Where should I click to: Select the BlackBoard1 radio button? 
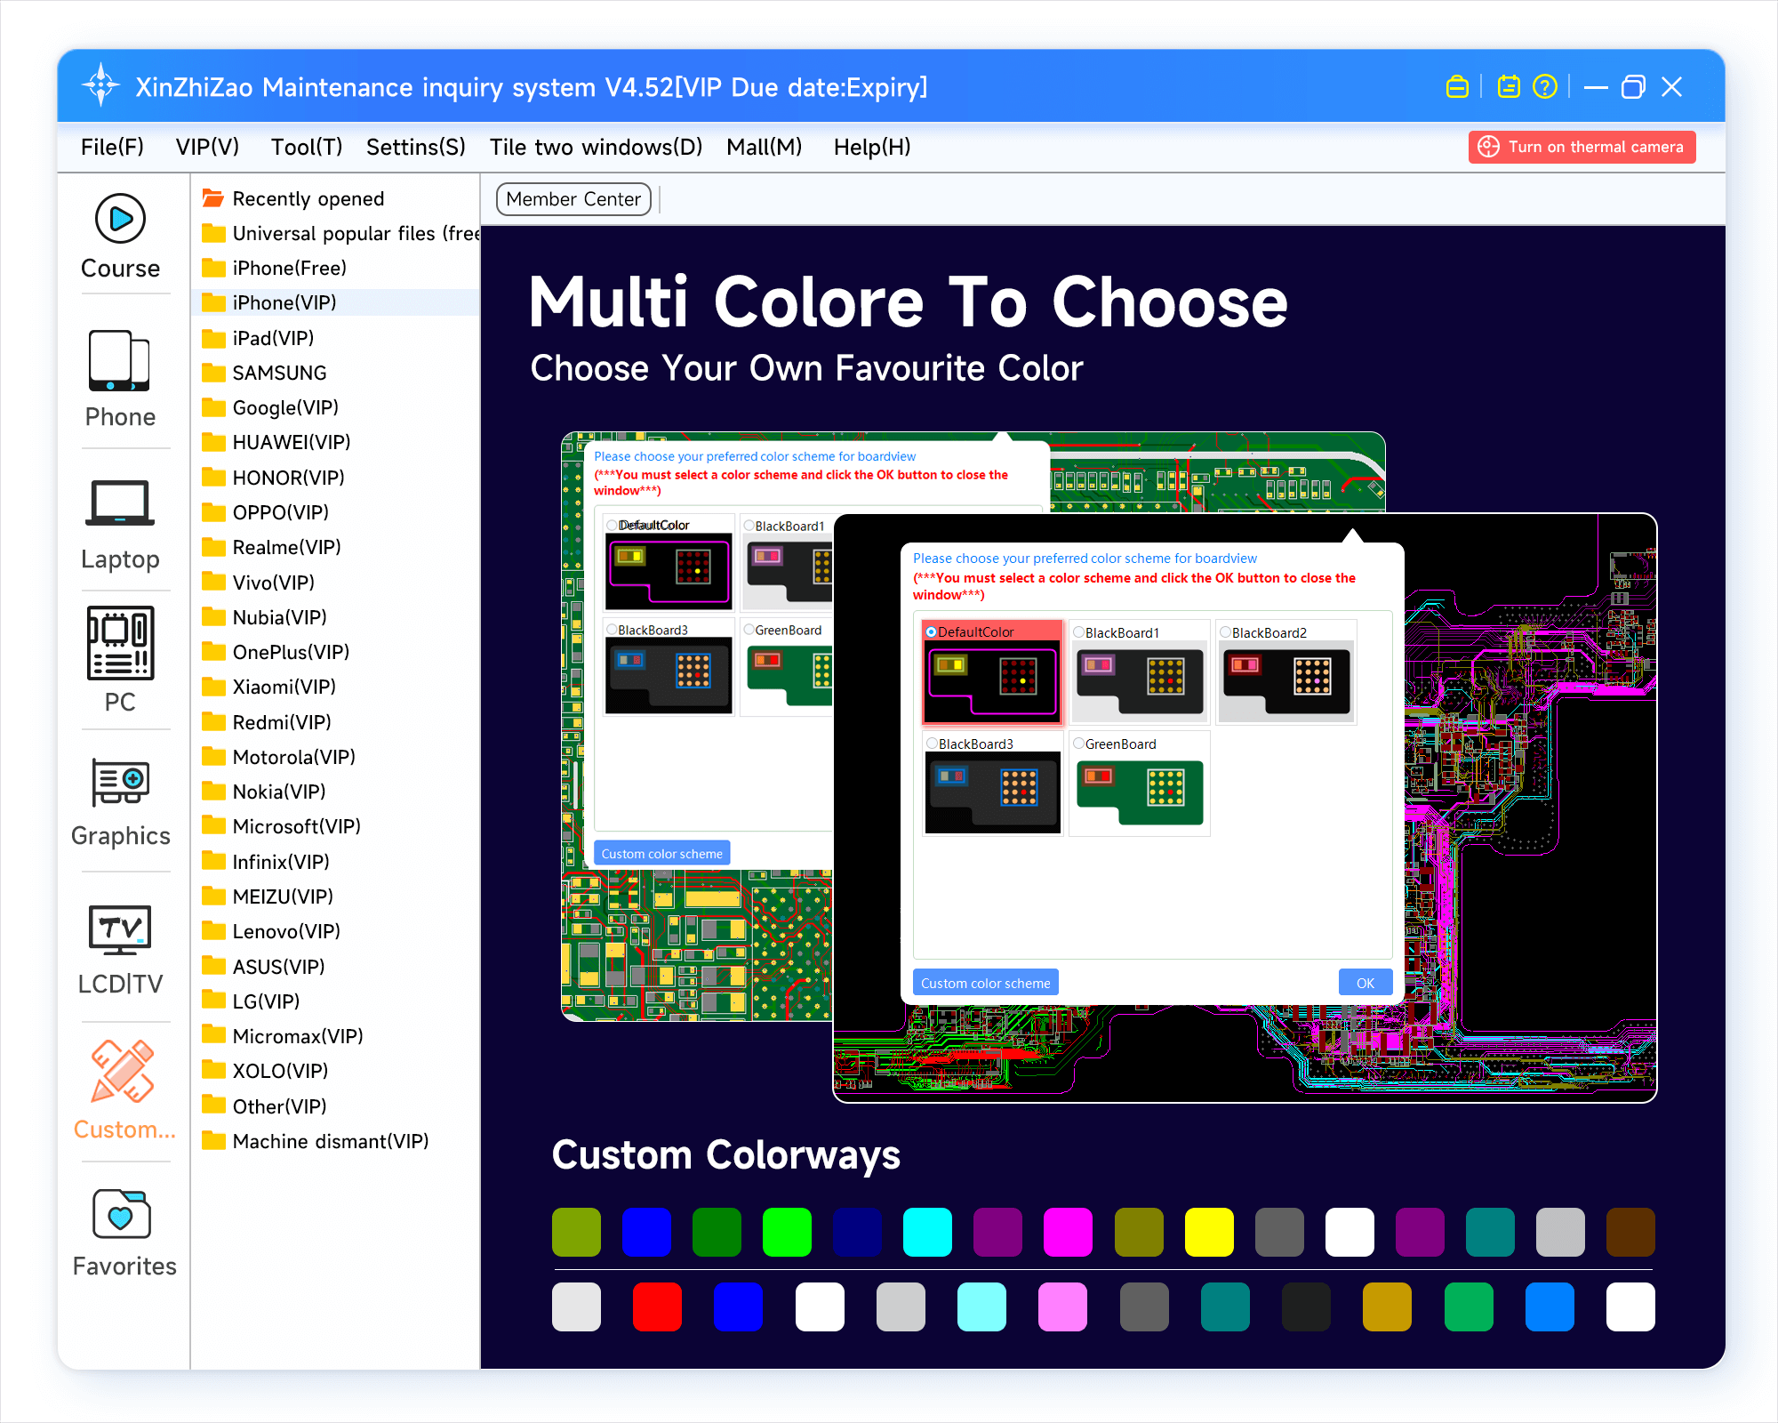1078,632
